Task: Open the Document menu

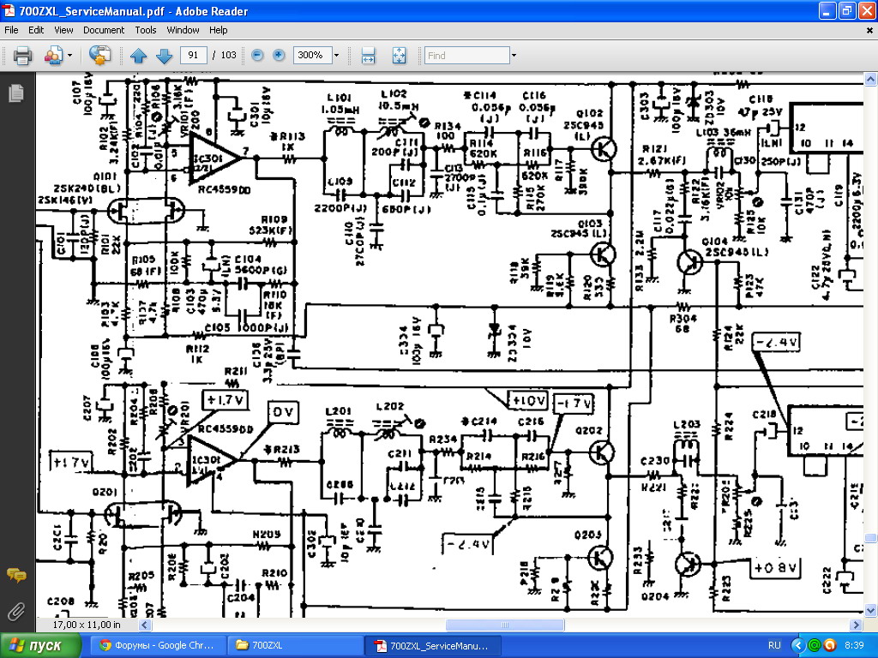Action: click(103, 30)
